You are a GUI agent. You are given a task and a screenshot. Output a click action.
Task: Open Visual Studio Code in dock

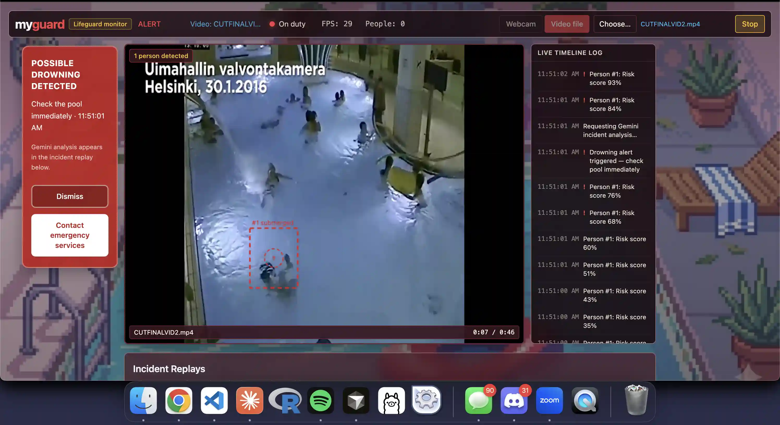point(214,400)
